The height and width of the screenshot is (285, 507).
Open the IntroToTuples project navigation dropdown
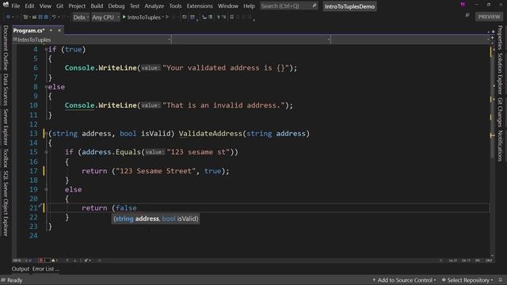(x=92, y=40)
